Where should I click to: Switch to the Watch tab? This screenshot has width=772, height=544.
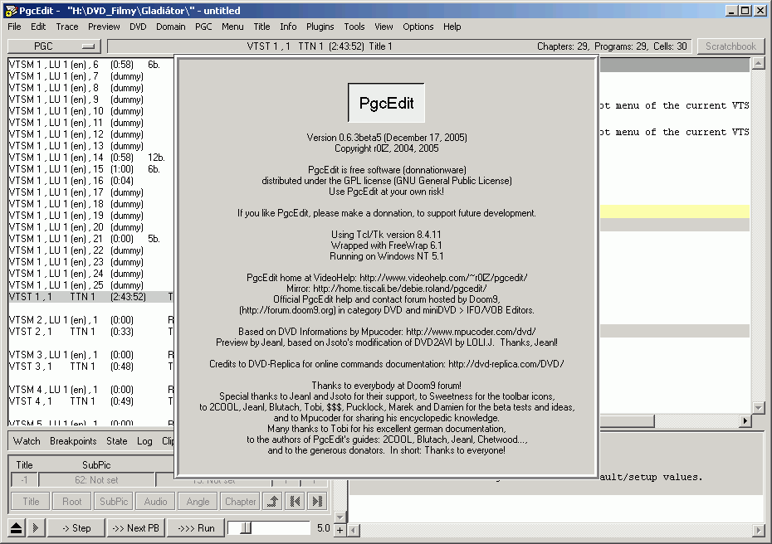27,440
